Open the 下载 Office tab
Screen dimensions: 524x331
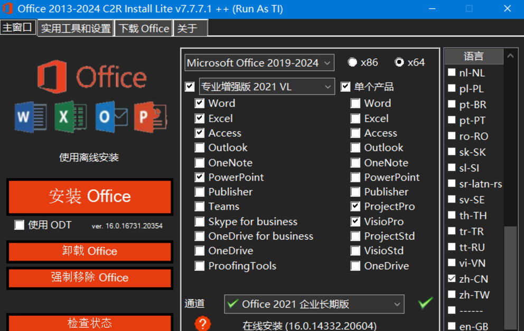click(144, 28)
